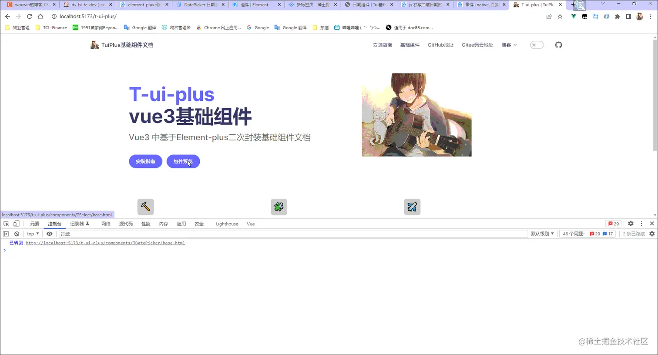Click the GitHub icon in page header
Image resolution: width=658 pixels, height=355 pixels.
(558, 45)
